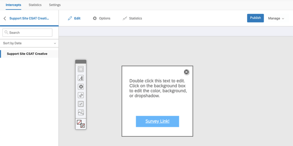Select the text element tool
This screenshot has height=146, width=293.
(x=81, y=78)
